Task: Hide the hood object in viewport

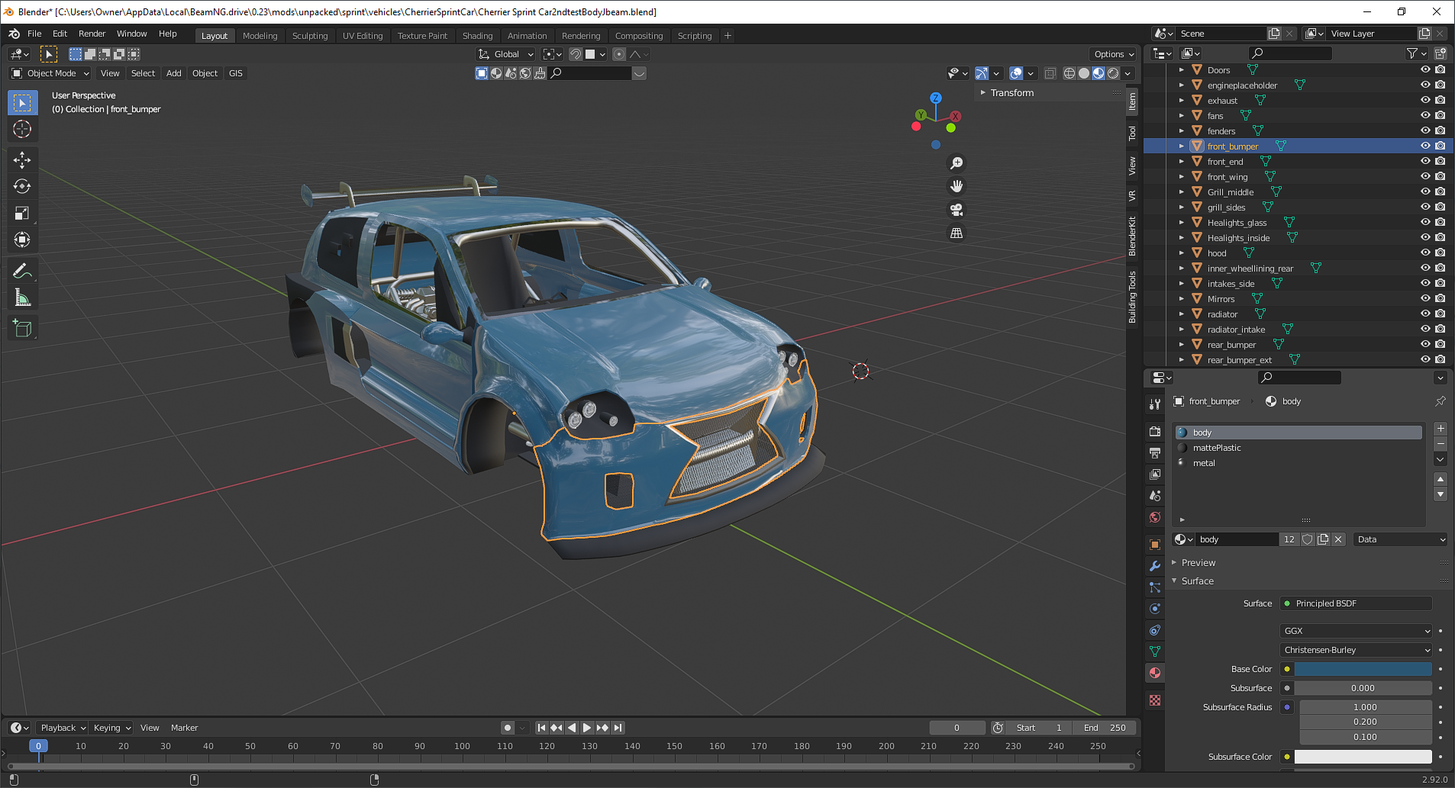Action: point(1424,252)
